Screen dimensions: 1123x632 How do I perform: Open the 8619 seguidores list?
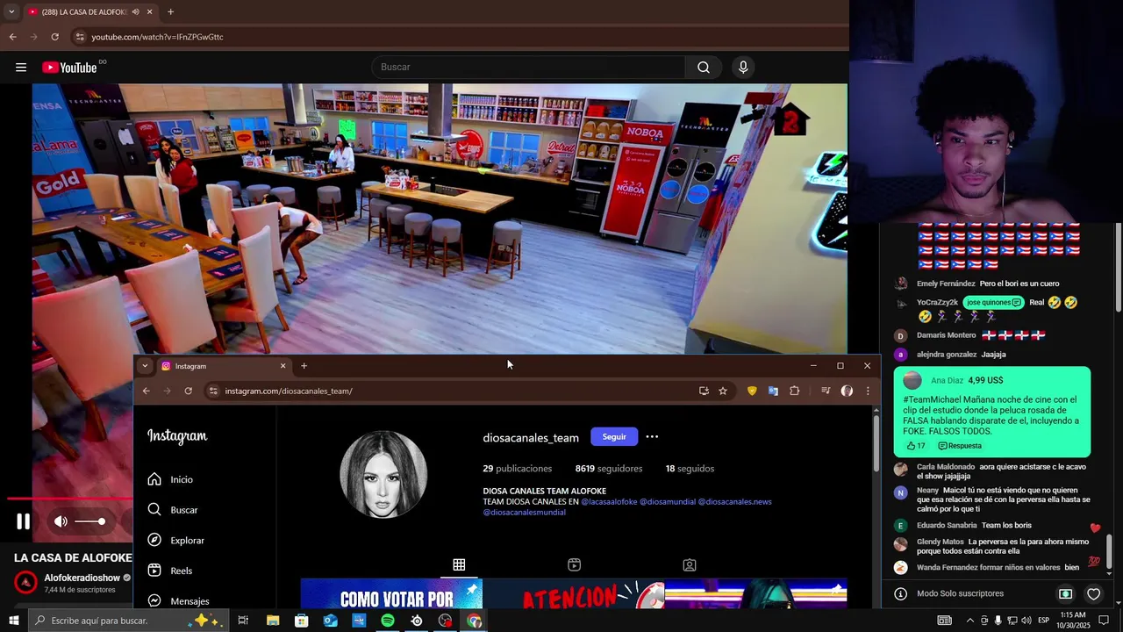[609, 469]
